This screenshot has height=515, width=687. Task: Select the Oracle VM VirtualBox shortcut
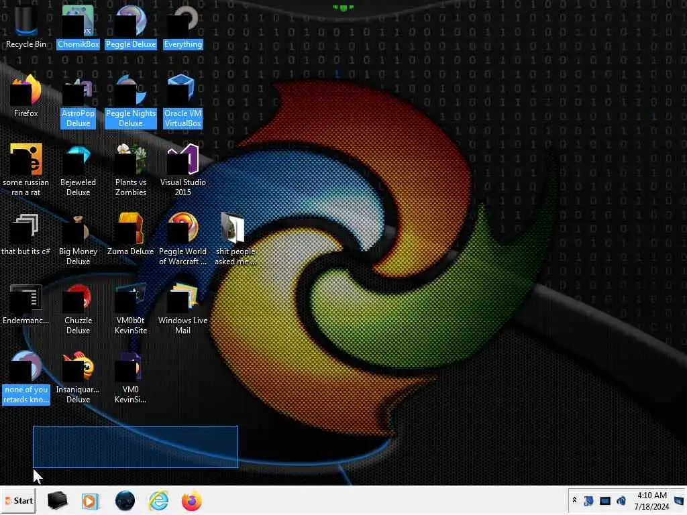click(183, 101)
